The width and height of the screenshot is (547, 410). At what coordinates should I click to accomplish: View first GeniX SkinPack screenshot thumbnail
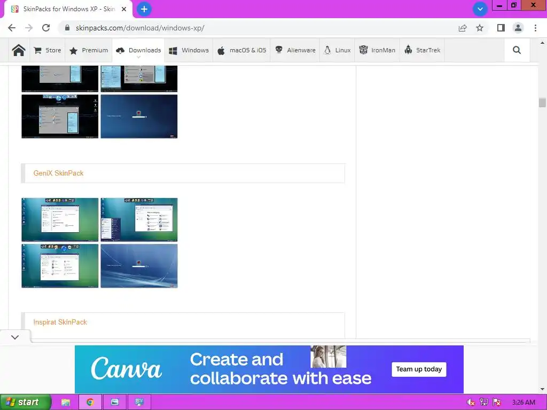tap(60, 219)
